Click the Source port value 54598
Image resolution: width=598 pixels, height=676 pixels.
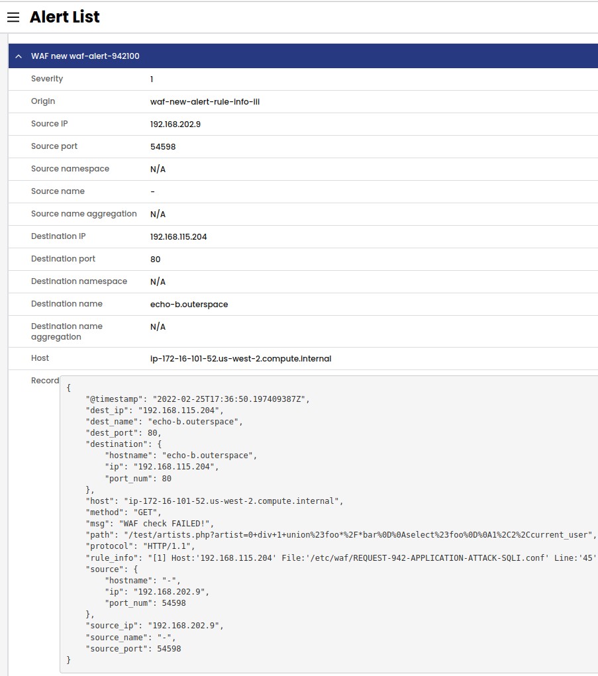pyautogui.click(x=162, y=147)
